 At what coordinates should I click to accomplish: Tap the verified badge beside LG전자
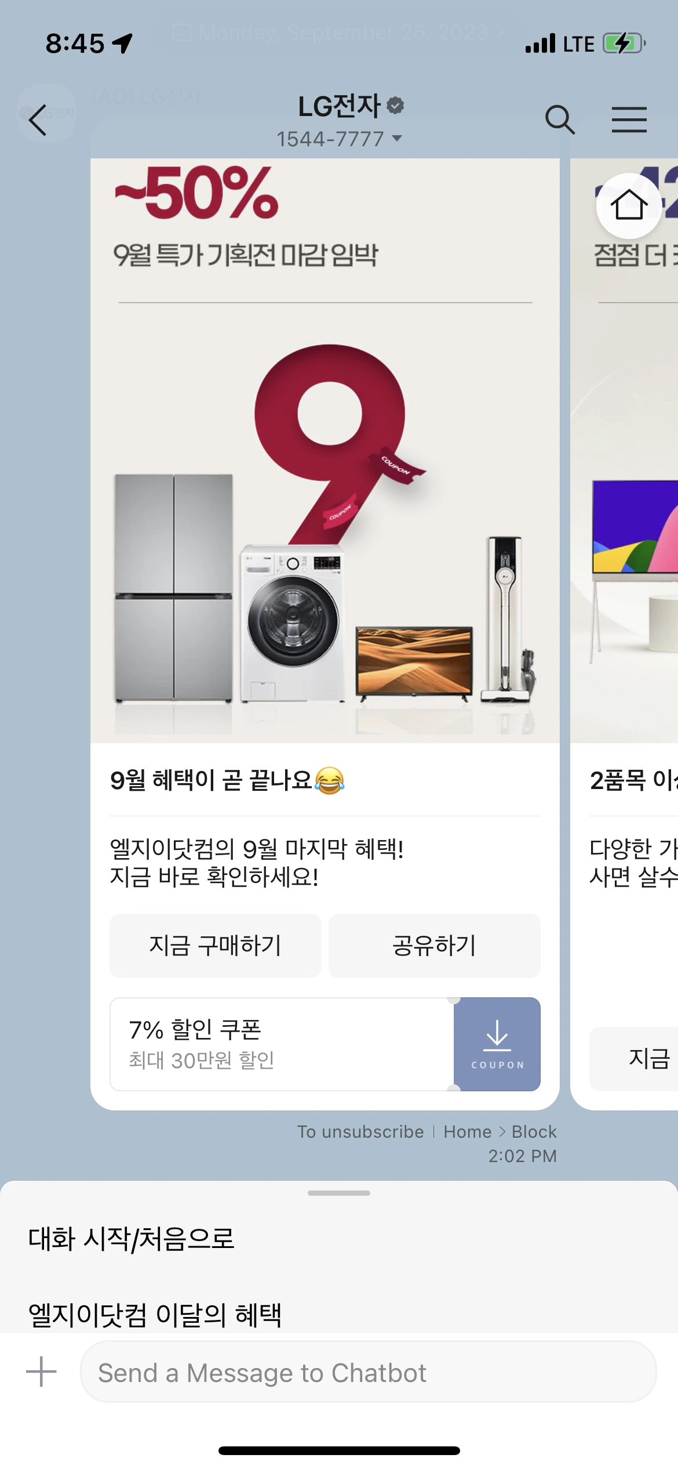395,106
